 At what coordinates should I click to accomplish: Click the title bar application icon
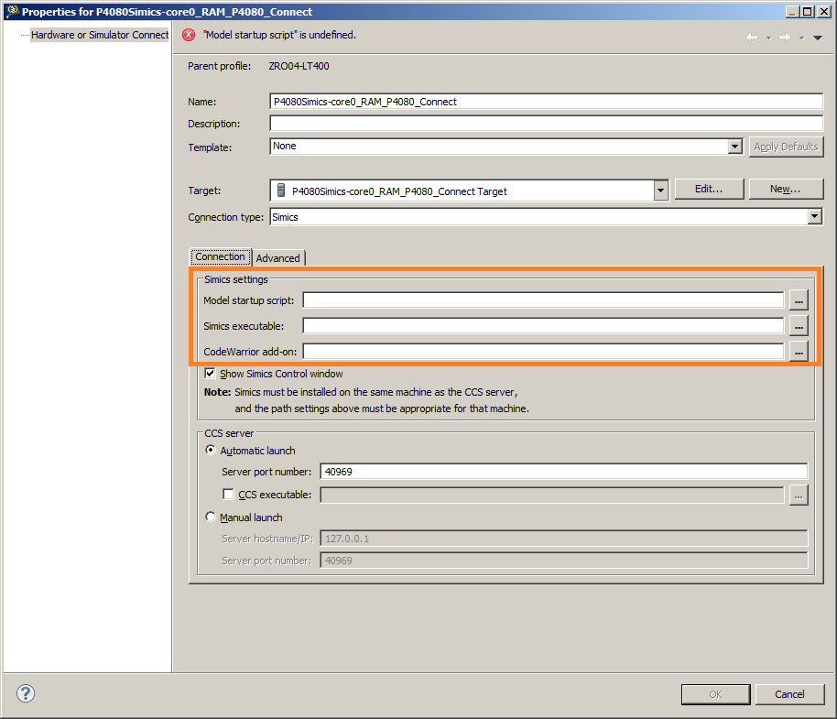pos(12,11)
